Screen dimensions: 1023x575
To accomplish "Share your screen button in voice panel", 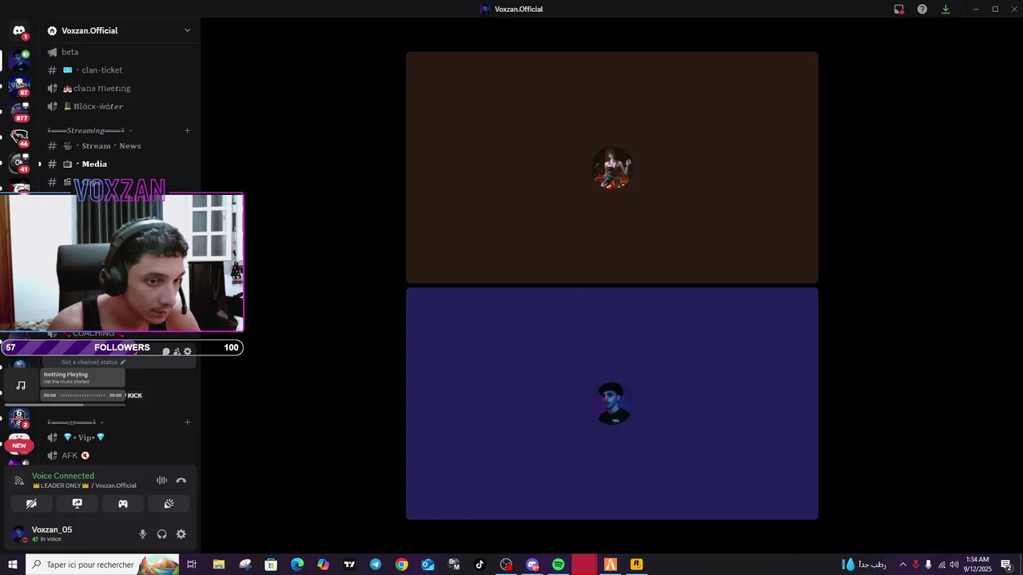I will point(78,504).
